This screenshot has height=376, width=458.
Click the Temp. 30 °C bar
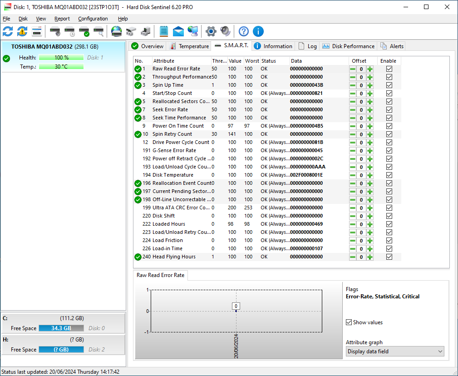point(61,67)
